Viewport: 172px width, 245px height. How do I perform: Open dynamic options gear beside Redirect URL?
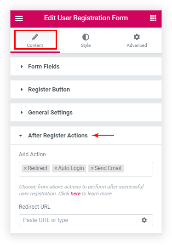click(x=144, y=220)
